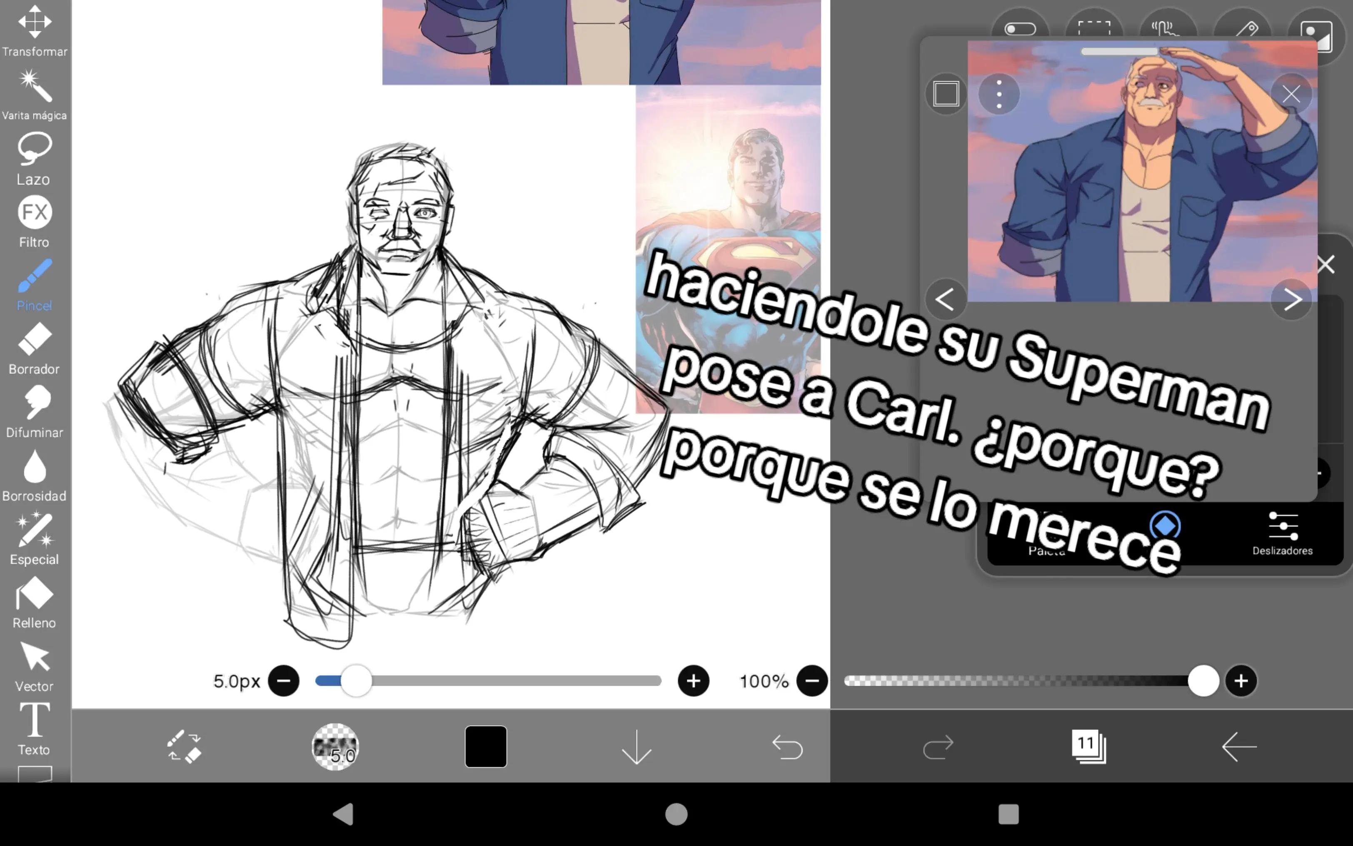Open the black color swatch

tap(486, 746)
